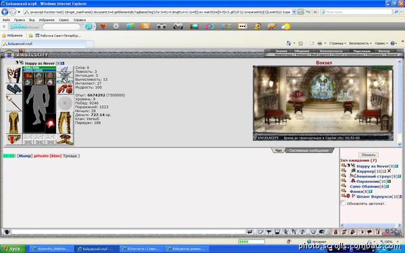This screenshot has height=253, width=405.
Task: Click the helmet mask equipment slot
Action: pos(13,75)
